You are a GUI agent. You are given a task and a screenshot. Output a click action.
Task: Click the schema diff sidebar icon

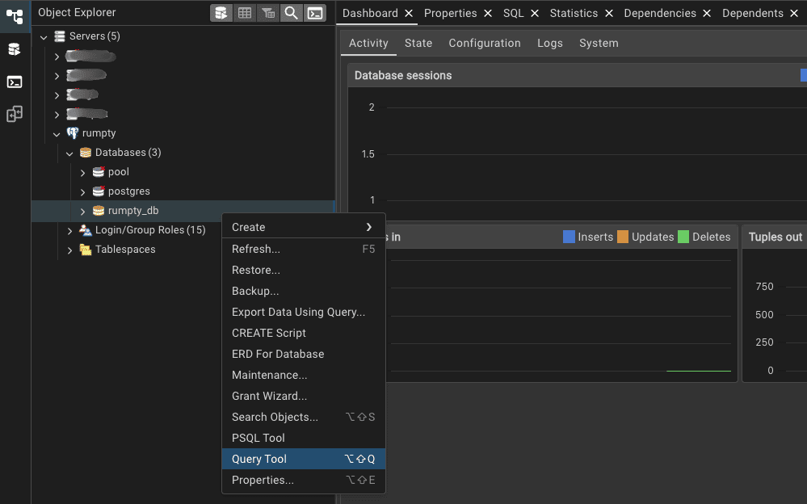pyautogui.click(x=15, y=114)
